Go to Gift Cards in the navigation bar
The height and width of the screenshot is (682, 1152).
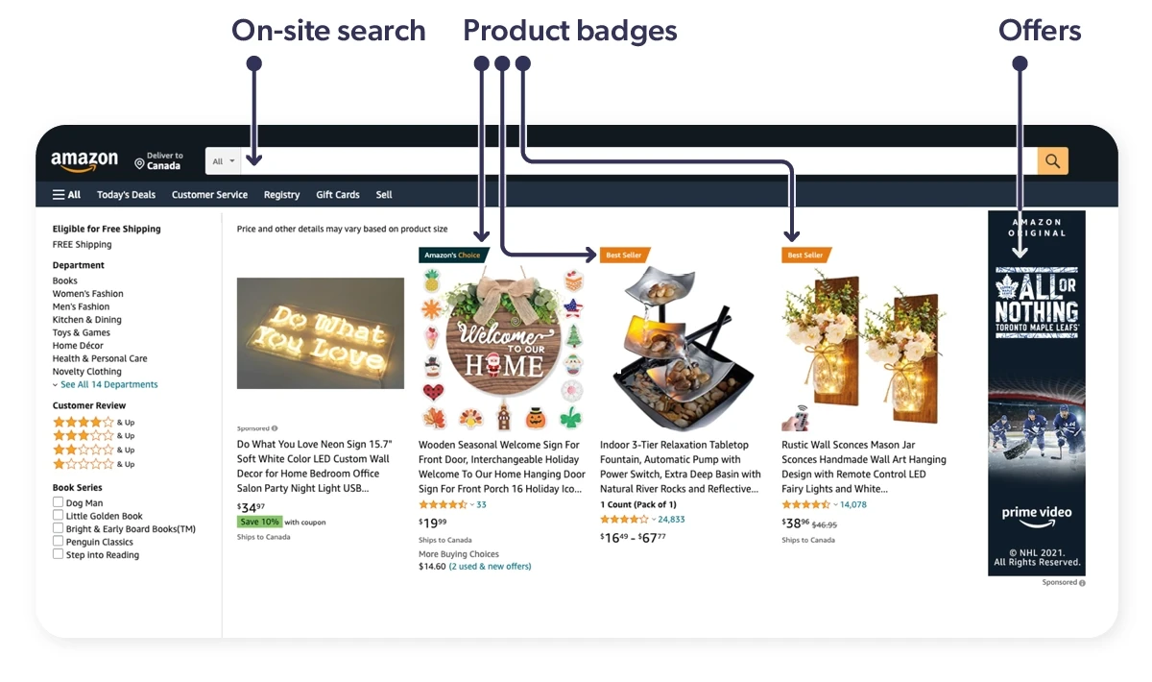coord(338,195)
